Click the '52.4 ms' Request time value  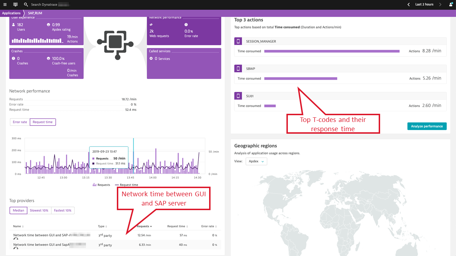click(130, 110)
